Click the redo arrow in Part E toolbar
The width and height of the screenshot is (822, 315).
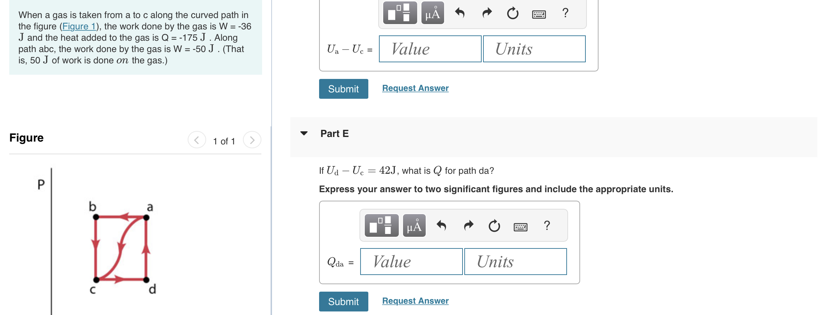pos(468,225)
